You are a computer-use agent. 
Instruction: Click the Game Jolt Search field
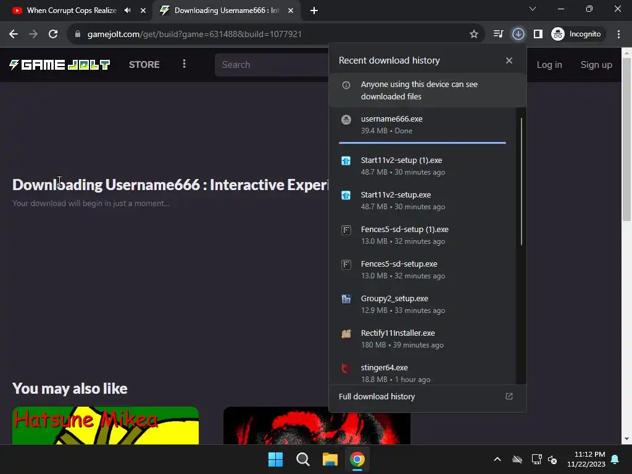point(272,64)
